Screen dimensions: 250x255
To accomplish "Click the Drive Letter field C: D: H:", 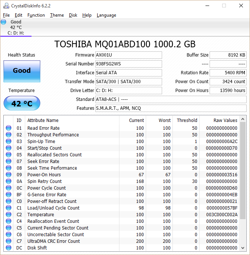I will point(129,91).
